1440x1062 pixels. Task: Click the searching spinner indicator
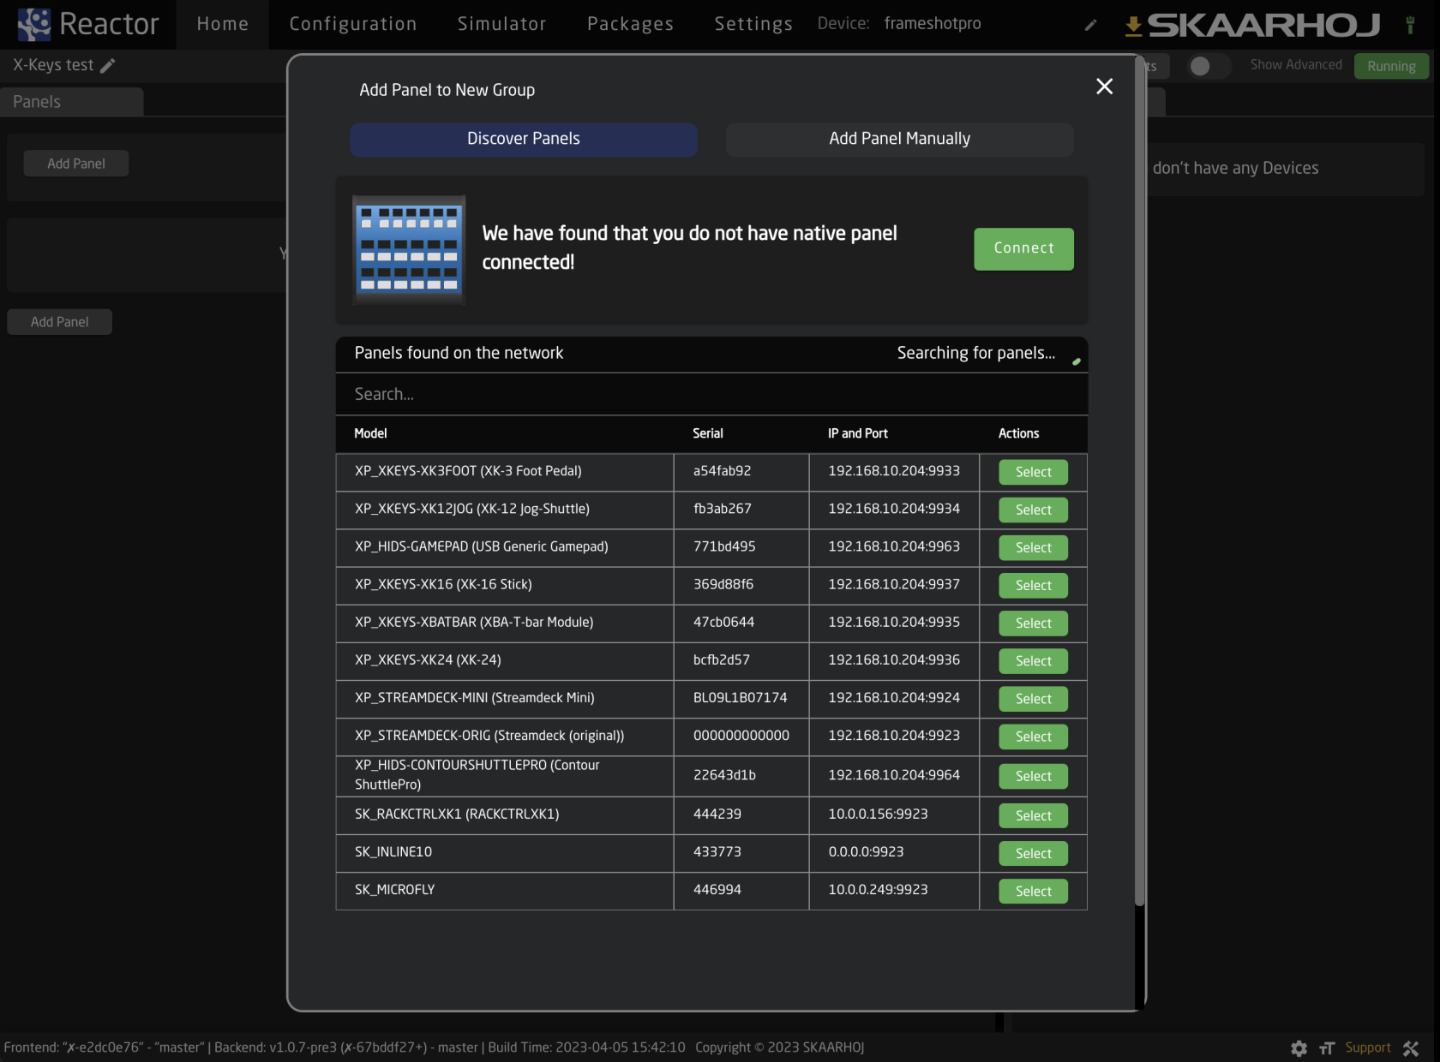pyautogui.click(x=1077, y=361)
